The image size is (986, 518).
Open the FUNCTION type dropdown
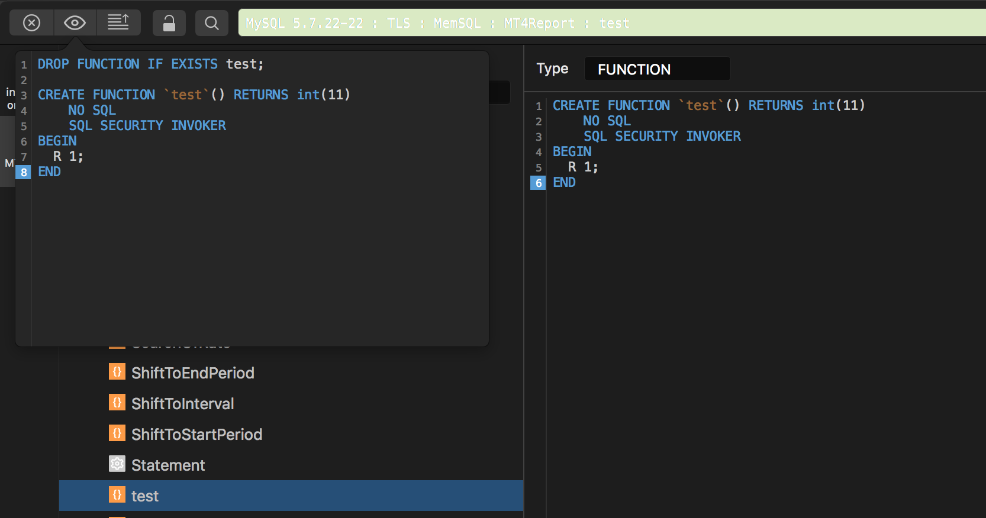tap(657, 69)
